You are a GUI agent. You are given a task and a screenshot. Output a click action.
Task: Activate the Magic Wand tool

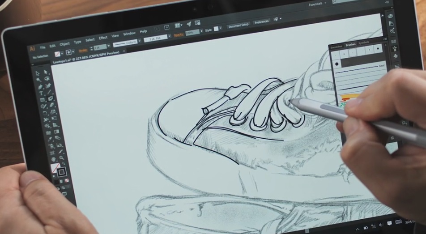pyautogui.click(x=38, y=80)
